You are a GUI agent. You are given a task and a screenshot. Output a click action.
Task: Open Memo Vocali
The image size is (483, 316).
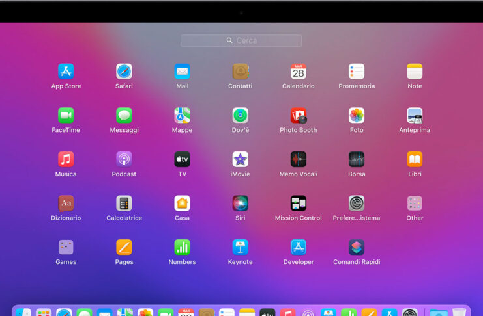point(299,159)
